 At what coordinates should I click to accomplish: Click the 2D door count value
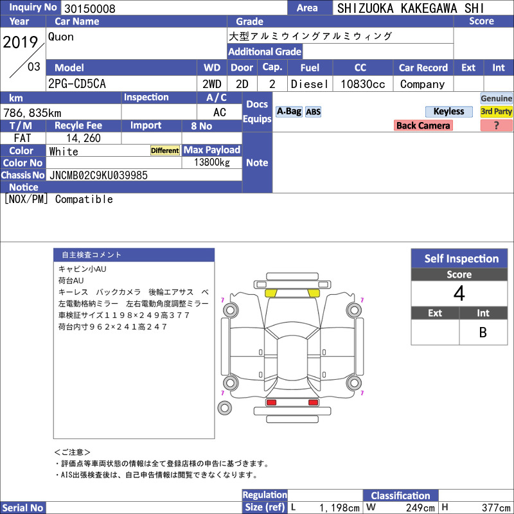click(x=242, y=84)
